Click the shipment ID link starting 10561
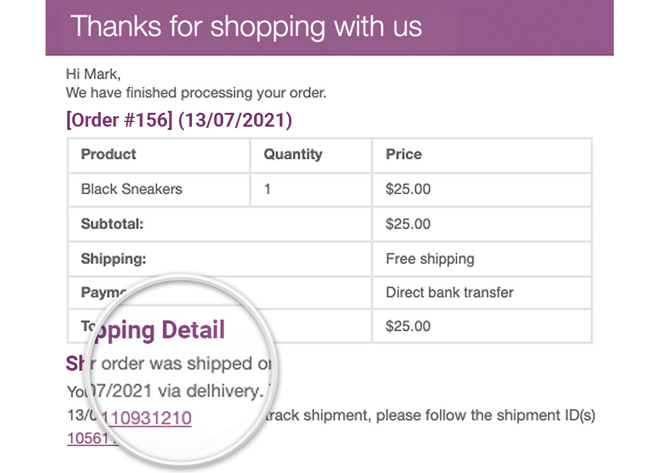This screenshot has width=660, height=473. tap(88, 439)
